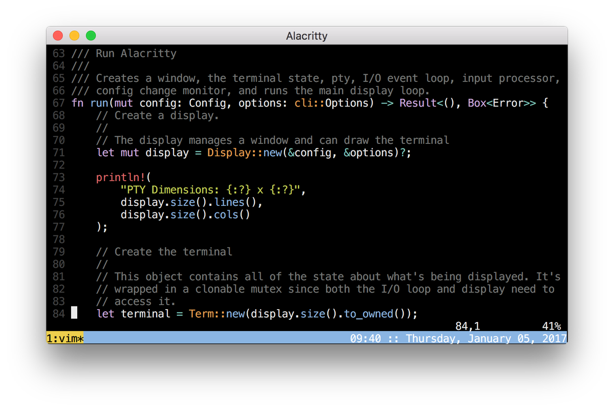Click the fn keyword on line 67
Viewport: 614px width, 410px height.
click(77, 103)
